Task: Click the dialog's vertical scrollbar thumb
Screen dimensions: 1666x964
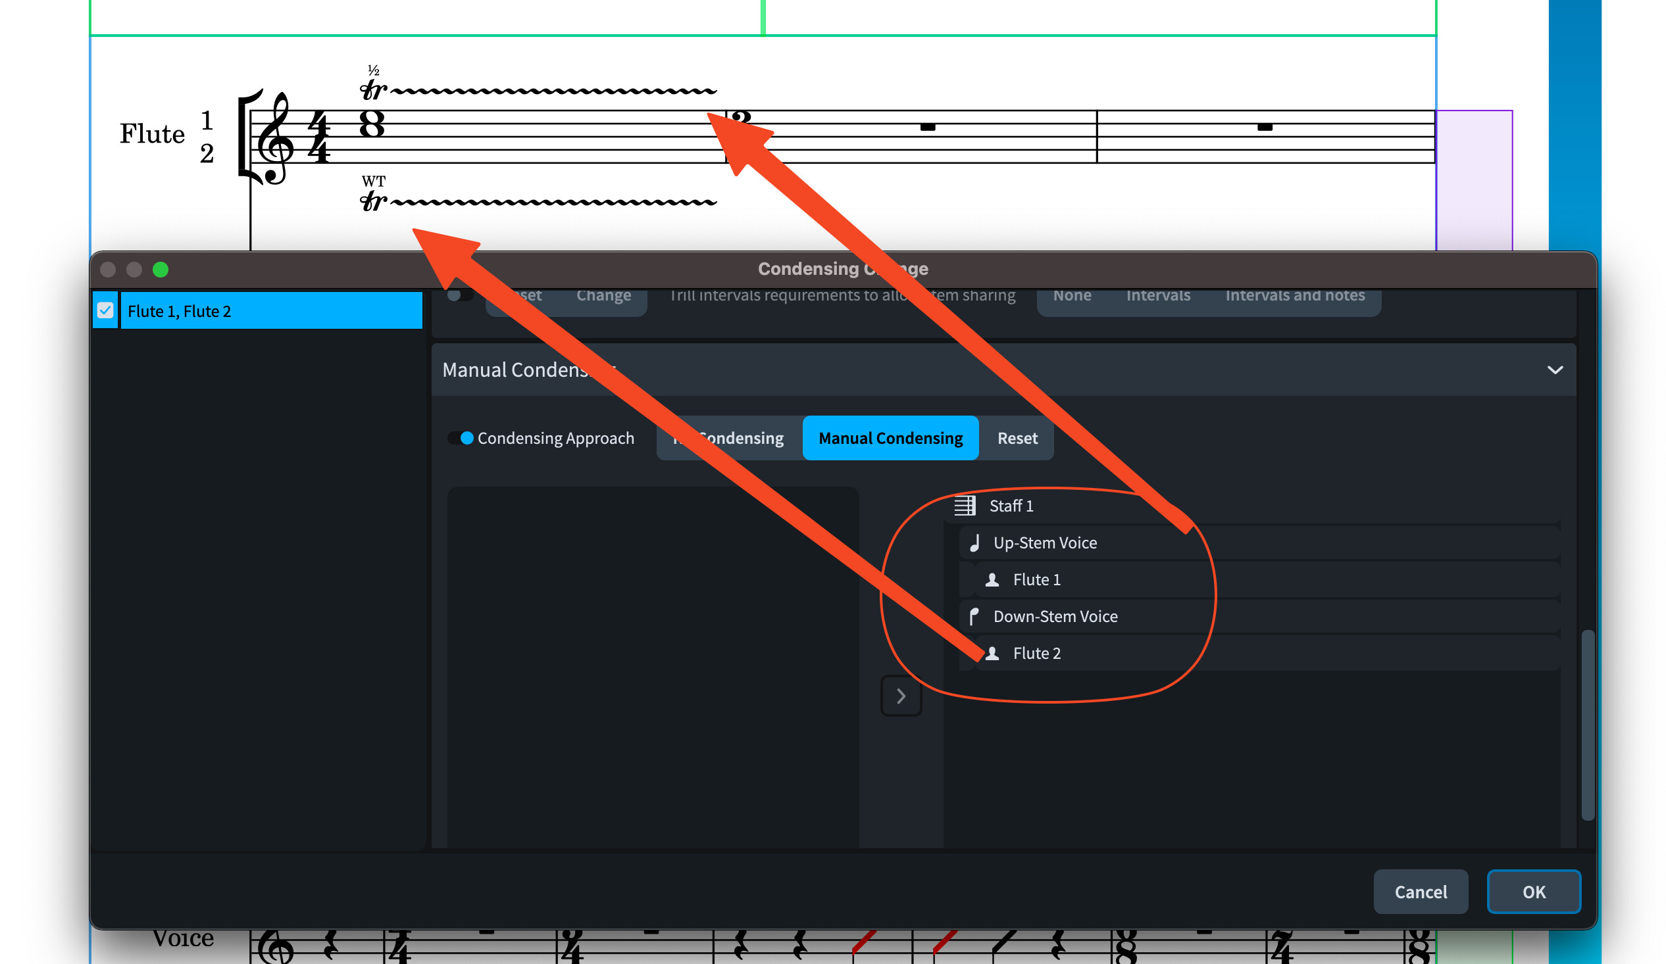Action: click(1587, 725)
